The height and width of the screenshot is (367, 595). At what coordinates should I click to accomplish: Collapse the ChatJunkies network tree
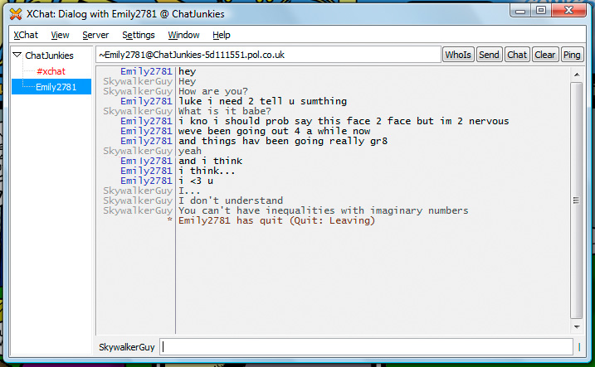17,55
